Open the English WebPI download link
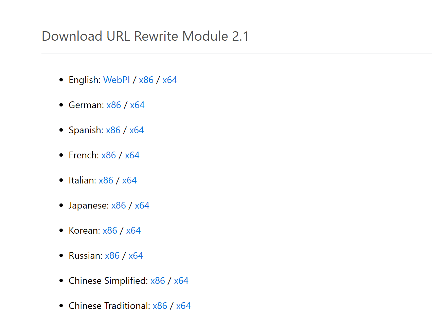Screen dimensions: 432x332 coord(116,80)
